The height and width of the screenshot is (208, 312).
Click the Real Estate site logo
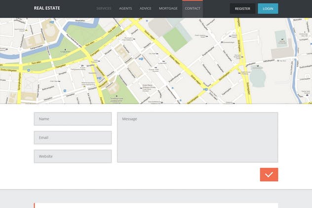tap(47, 8)
